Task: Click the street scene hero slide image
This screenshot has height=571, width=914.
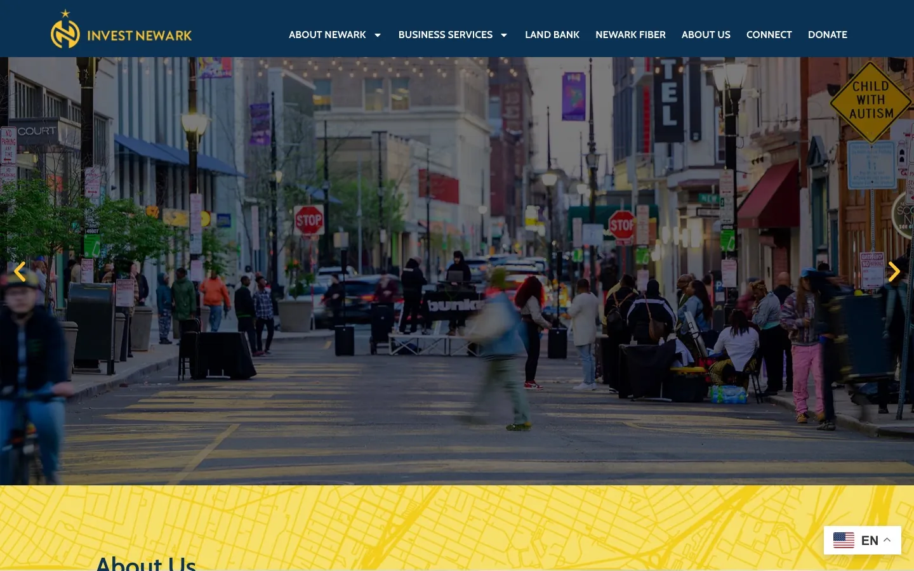Action: point(457,272)
